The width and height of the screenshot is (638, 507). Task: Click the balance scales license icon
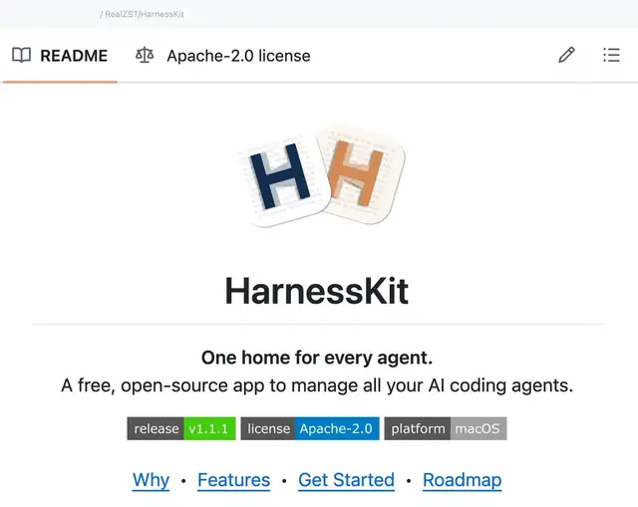[x=145, y=55]
